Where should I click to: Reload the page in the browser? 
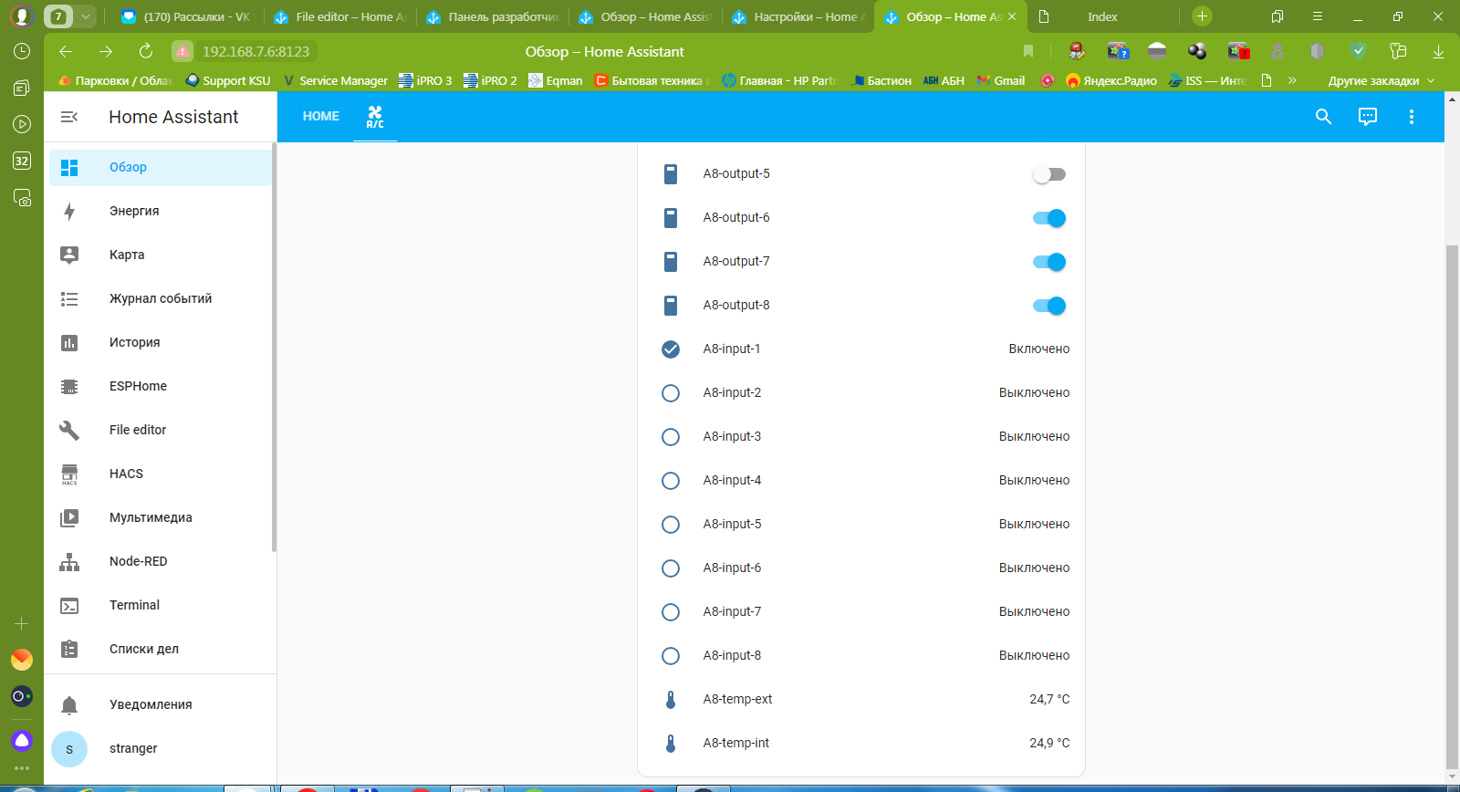tap(146, 52)
